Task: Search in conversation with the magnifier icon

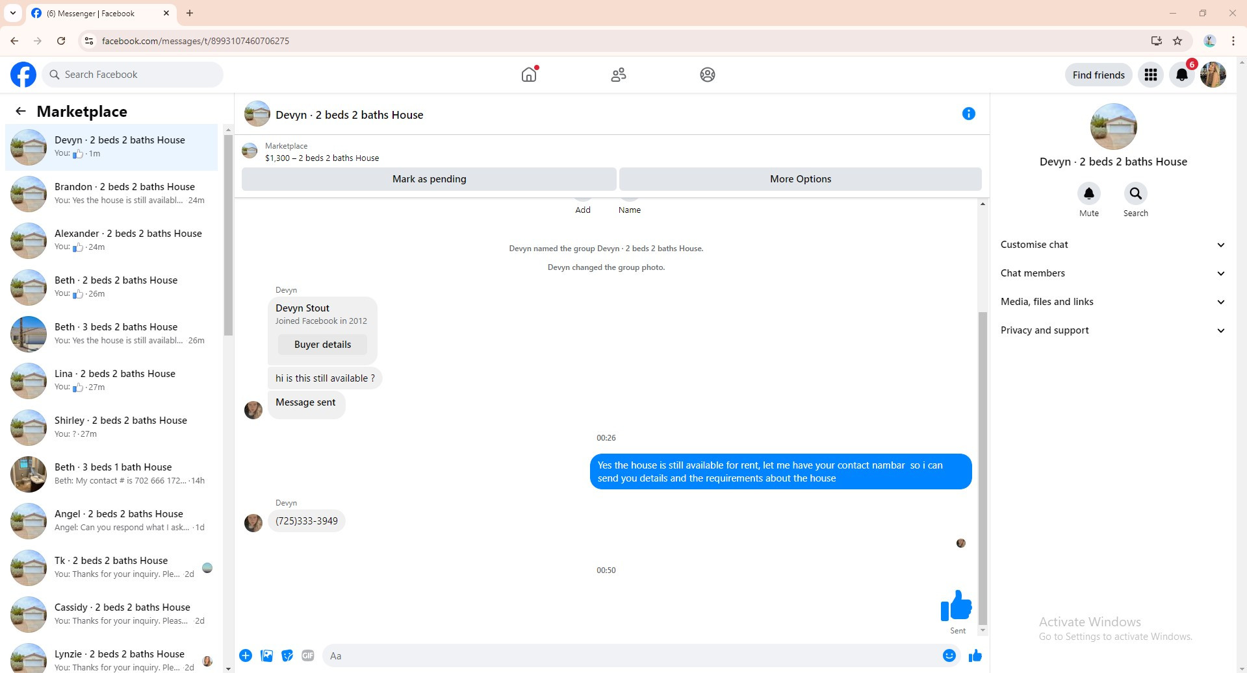Action: [x=1136, y=193]
